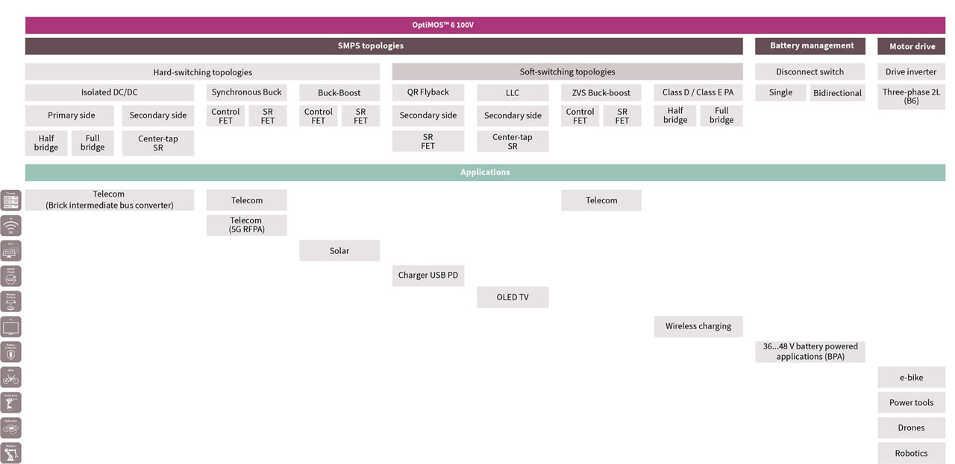This screenshot has width=955, height=464.
Task: Click Telecom box under ZVS Buck-boost column
Action: coord(601,200)
